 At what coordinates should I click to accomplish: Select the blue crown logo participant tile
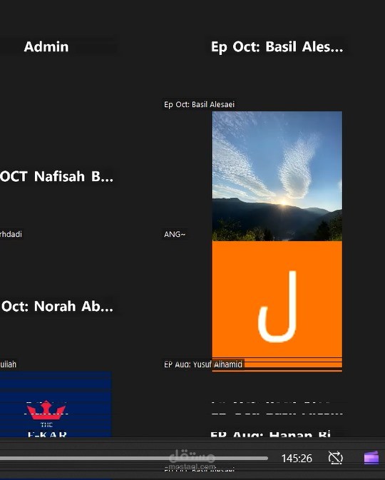pos(56,404)
